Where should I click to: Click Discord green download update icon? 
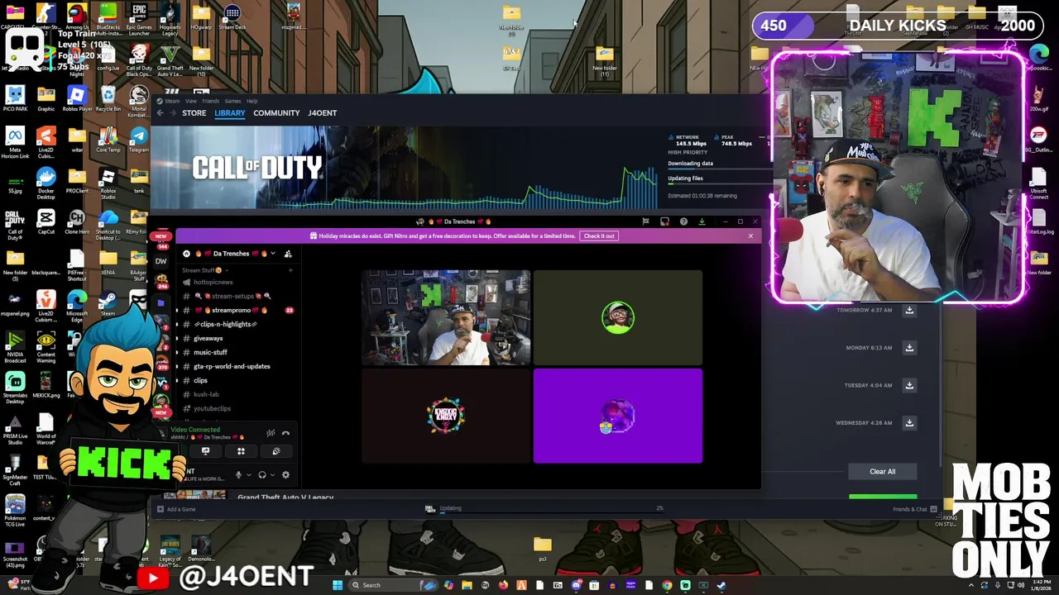(702, 221)
